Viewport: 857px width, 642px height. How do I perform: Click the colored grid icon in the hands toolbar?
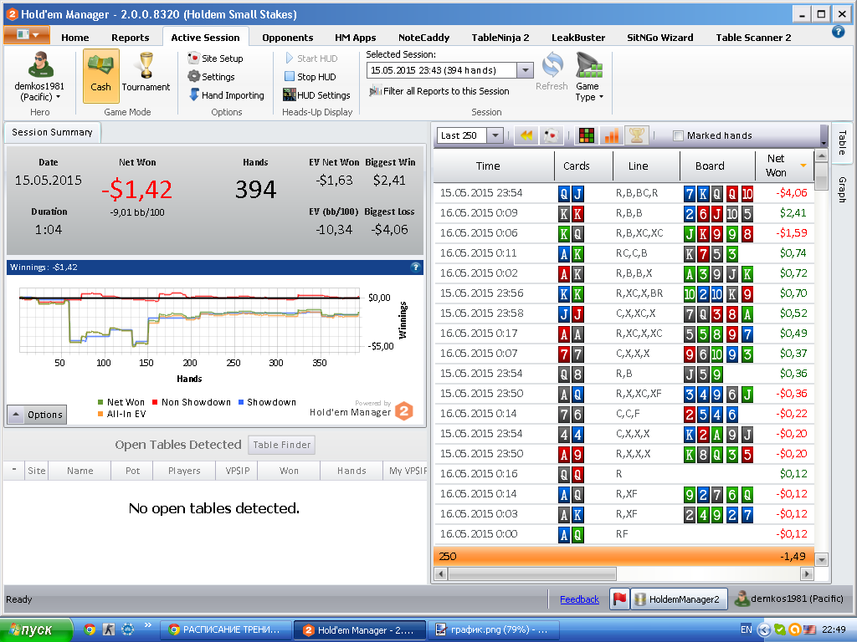pyautogui.click(x=587, y=135)
